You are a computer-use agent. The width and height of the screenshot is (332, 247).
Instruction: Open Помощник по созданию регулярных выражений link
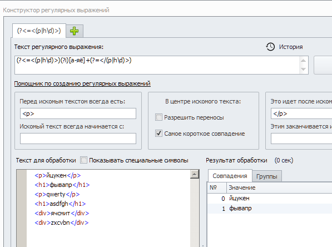(x=82, y=83)
